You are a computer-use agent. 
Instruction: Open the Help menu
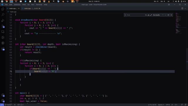(x=46, y=5)
